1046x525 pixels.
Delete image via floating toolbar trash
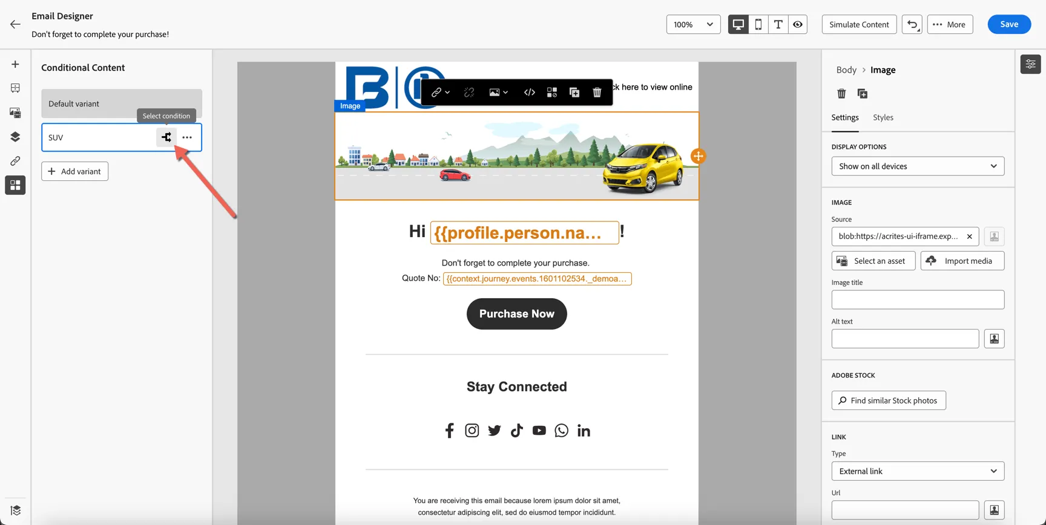[x=597, y=93]
